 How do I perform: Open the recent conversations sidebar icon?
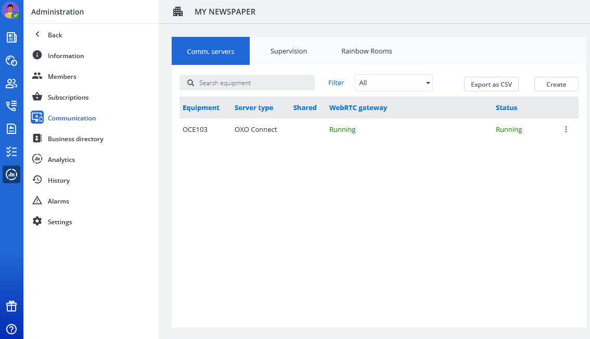[x=11, y=60]
